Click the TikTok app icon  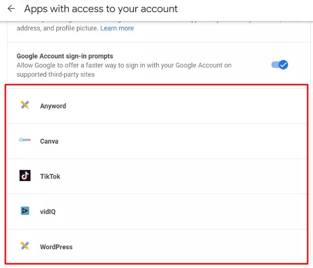point(25,175)
